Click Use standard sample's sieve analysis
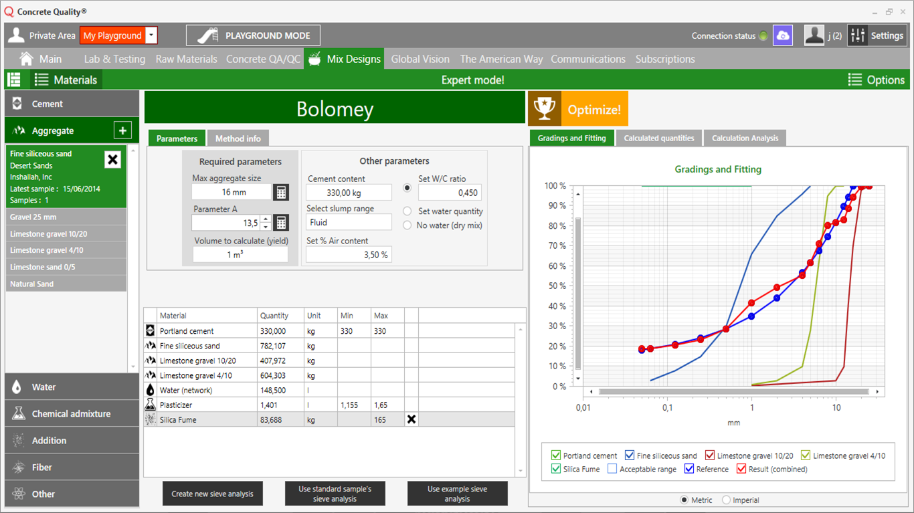 pos(335,494)
